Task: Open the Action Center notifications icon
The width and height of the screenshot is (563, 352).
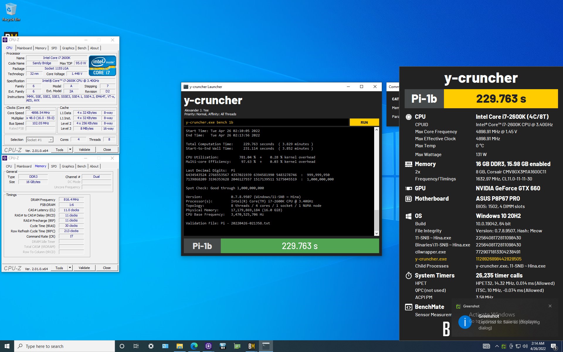Action: 554,346
